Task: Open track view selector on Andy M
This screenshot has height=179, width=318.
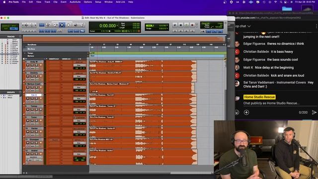Action: (x=32, y=68)
